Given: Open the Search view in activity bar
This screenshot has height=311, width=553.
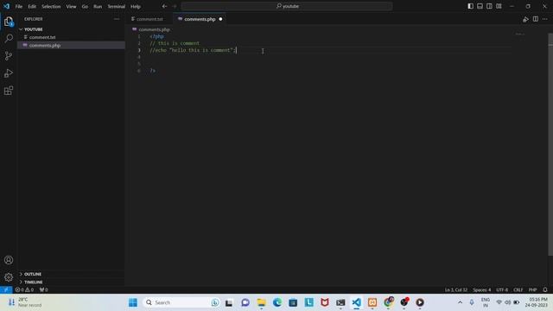Looking at the screenshot, I should tap(9, 38).
